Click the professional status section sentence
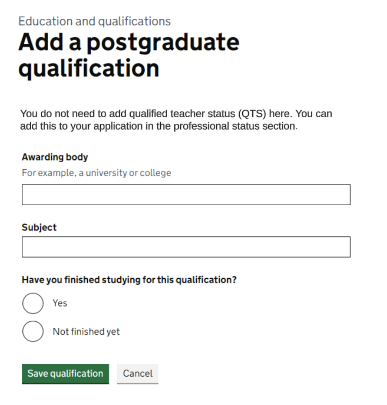Screen dimensions: 387x405 (158, 126)
